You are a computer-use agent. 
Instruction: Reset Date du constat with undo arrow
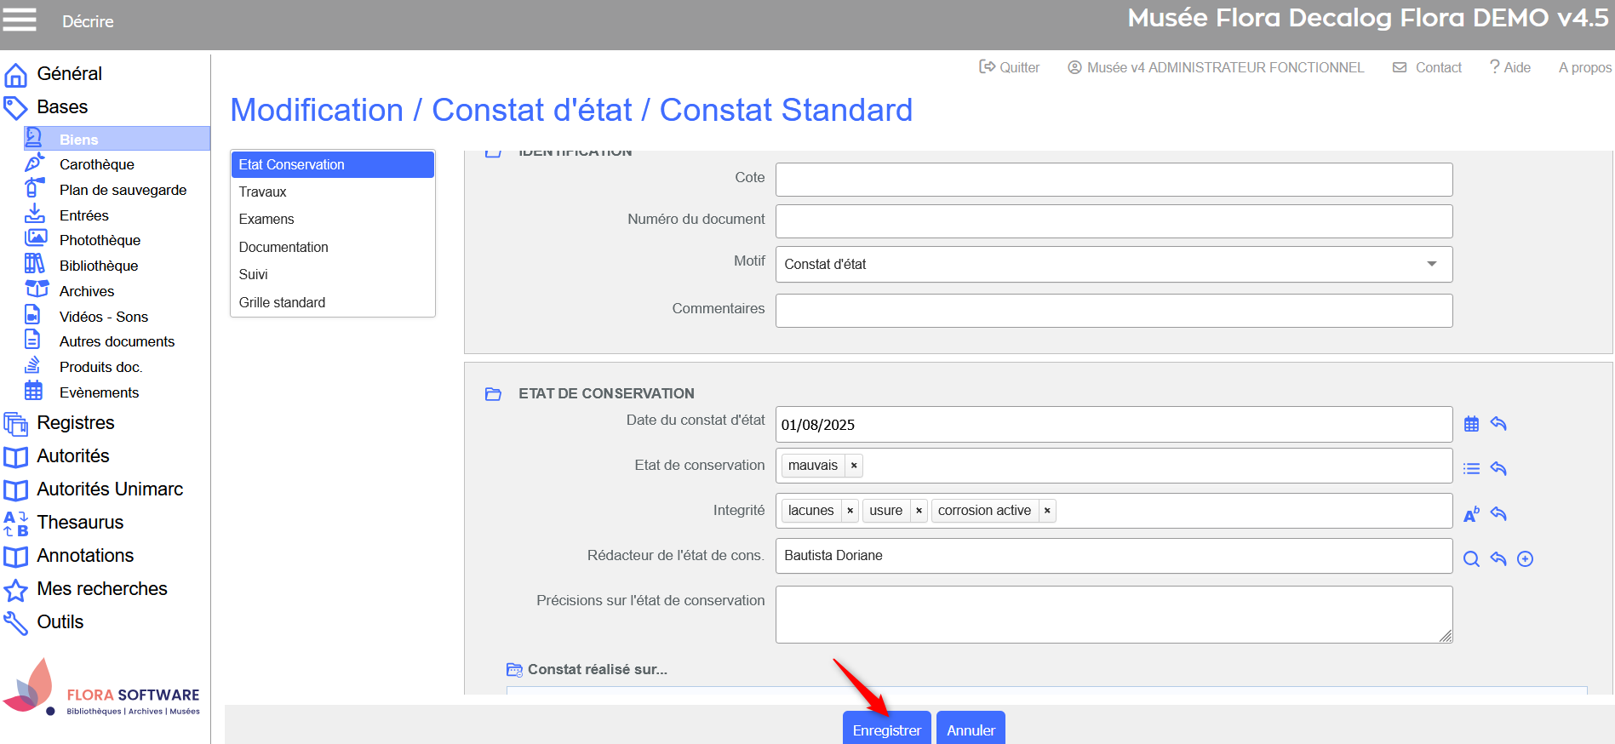(x=1498, y=424)
